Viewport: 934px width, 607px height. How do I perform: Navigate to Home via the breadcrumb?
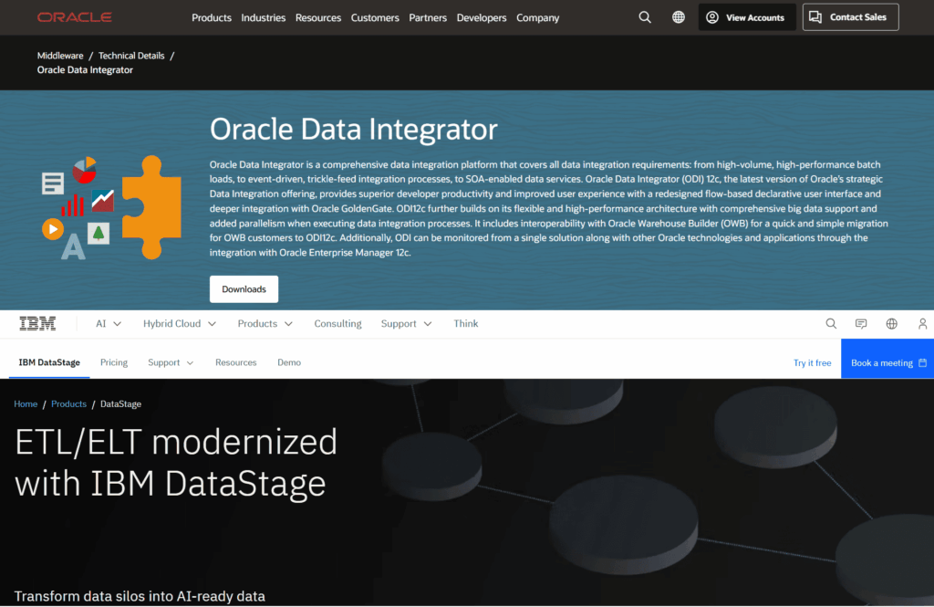coord(26,403)
